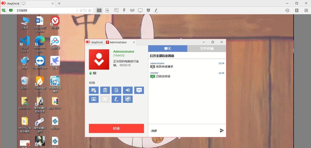Toggle lock desktop on session end permission
Viewport: 311px width, 148px height.
point(94,99)
